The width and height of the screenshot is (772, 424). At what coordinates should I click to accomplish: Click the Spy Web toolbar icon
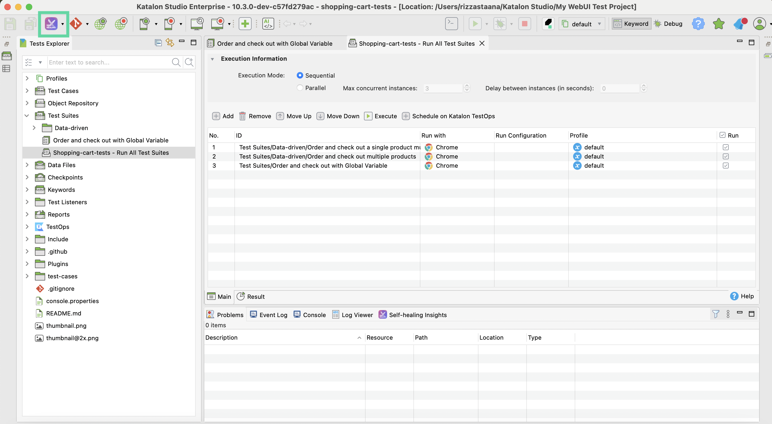coord(100,24)
